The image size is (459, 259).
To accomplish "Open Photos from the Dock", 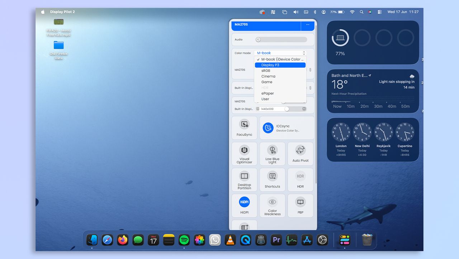I will tap(199, 240).
